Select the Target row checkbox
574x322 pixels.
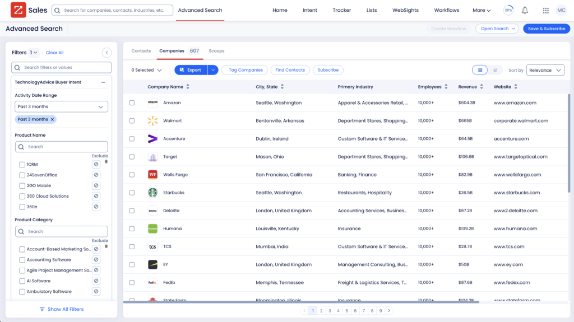(x=132, y=157)
